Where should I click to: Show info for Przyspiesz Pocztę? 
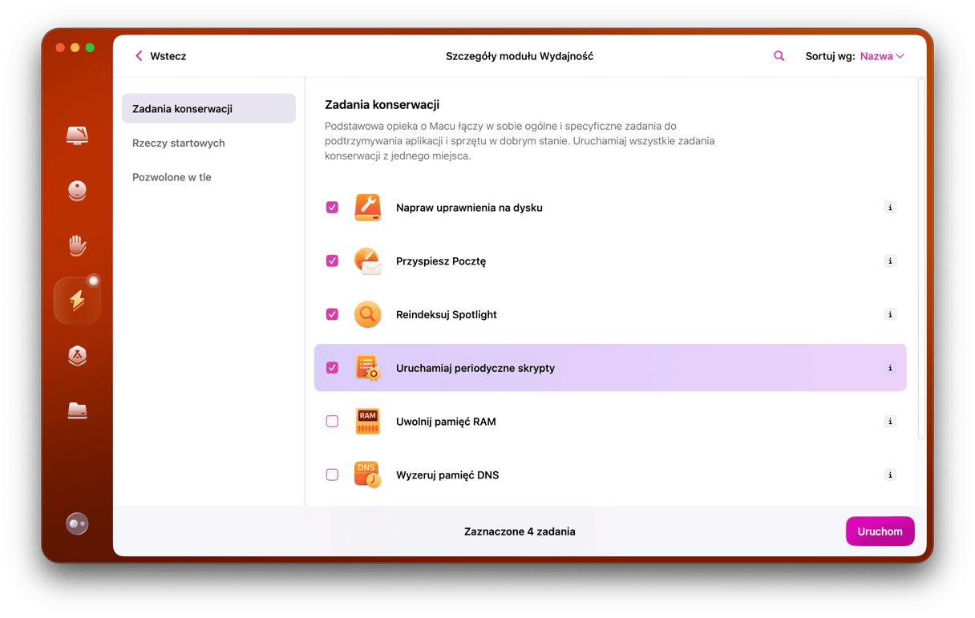click(x=890, y=261)
